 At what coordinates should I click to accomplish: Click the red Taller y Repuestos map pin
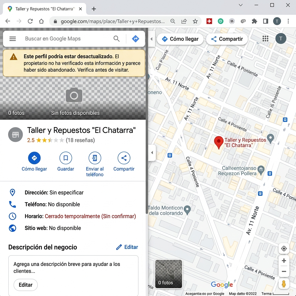pos(219,143)
